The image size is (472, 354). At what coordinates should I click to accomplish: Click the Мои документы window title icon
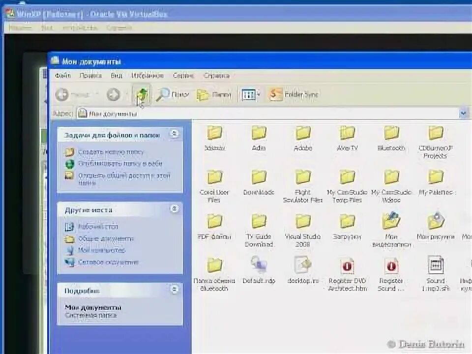tap(55, 60)
